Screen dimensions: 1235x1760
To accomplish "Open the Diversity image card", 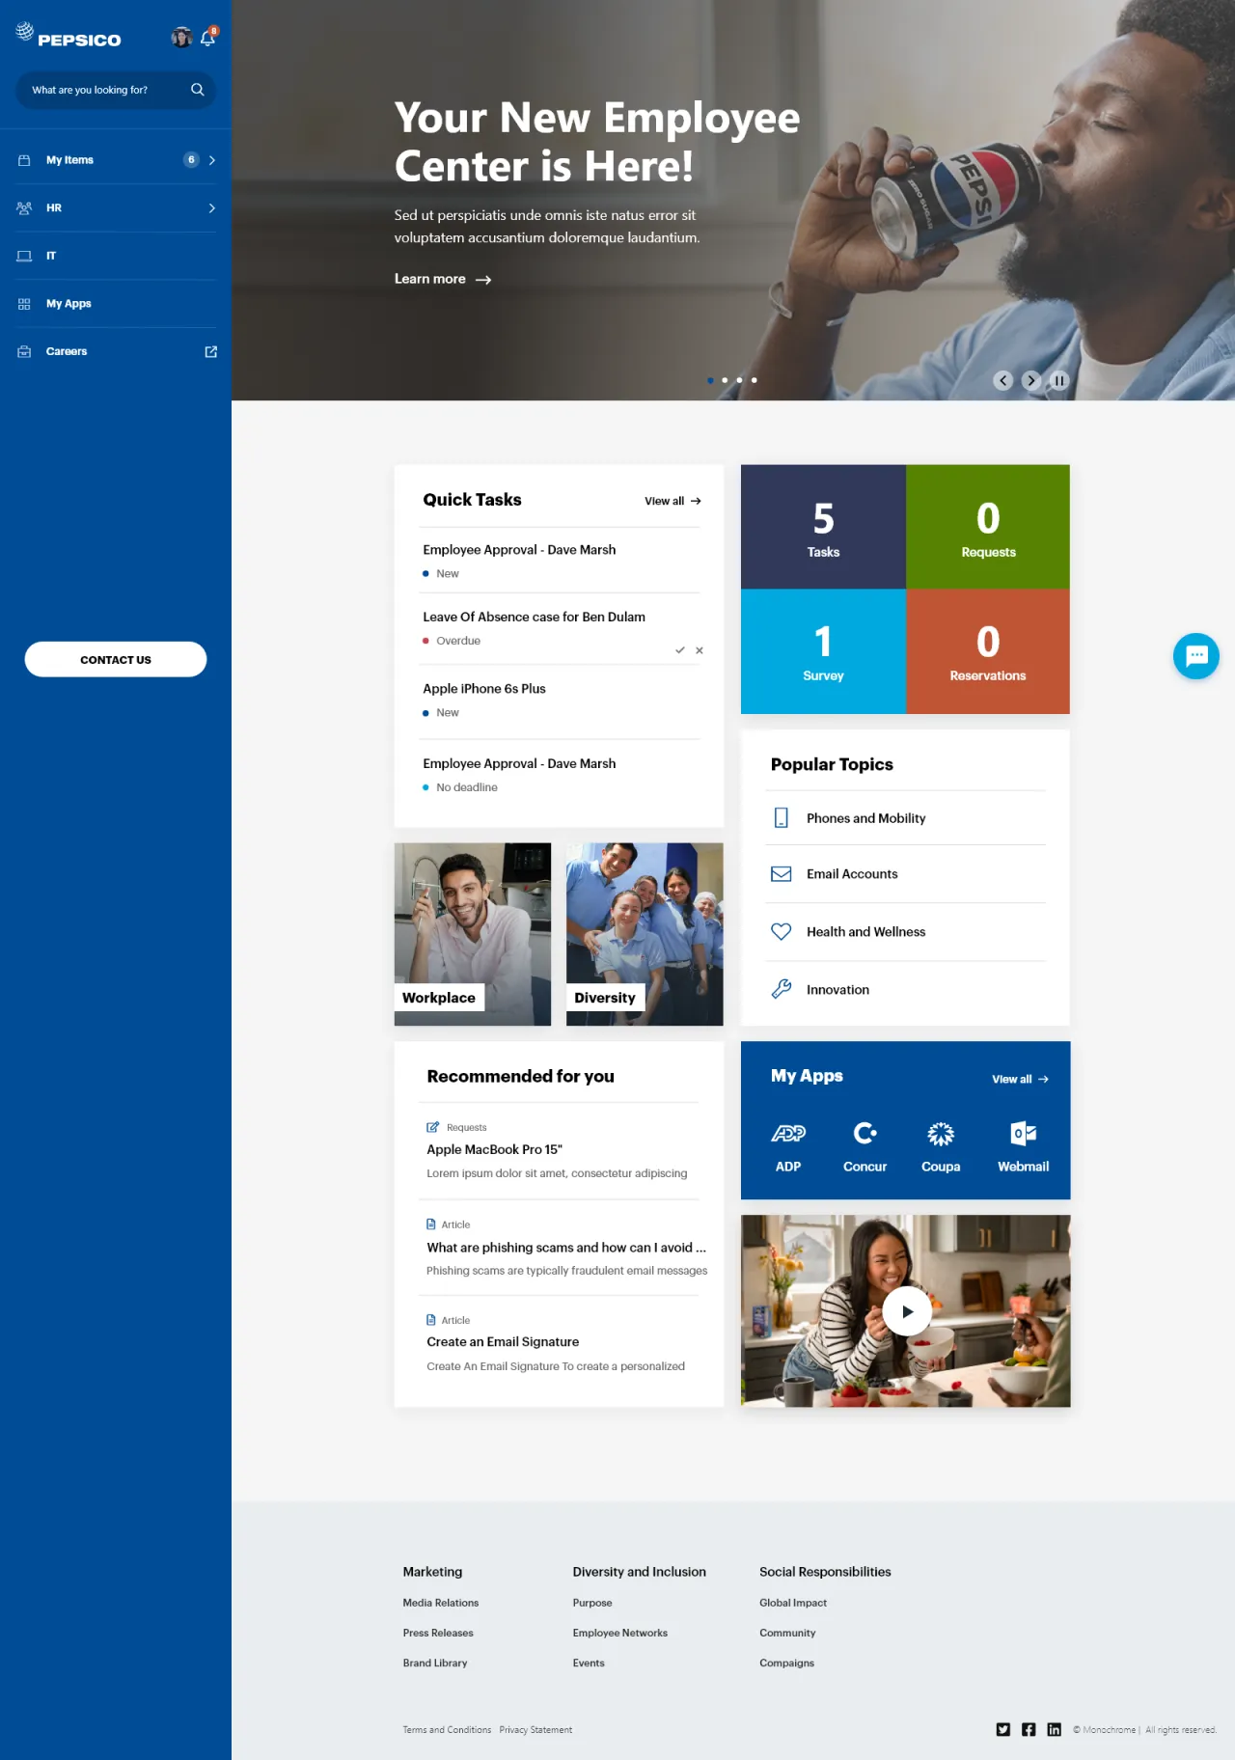I will (645, 934).
